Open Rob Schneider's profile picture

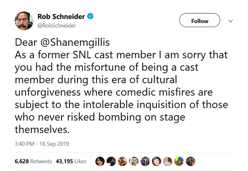[x=24, y=21]
